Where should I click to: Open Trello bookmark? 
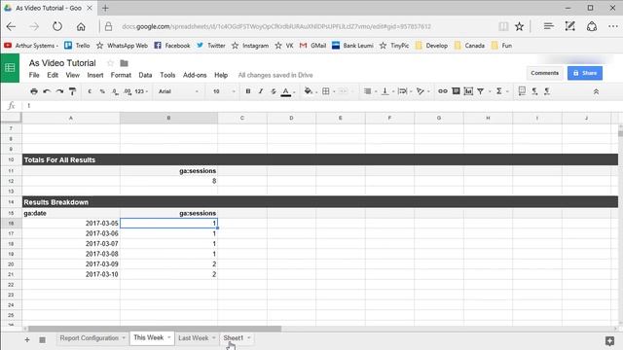click(x=77, y=46)
